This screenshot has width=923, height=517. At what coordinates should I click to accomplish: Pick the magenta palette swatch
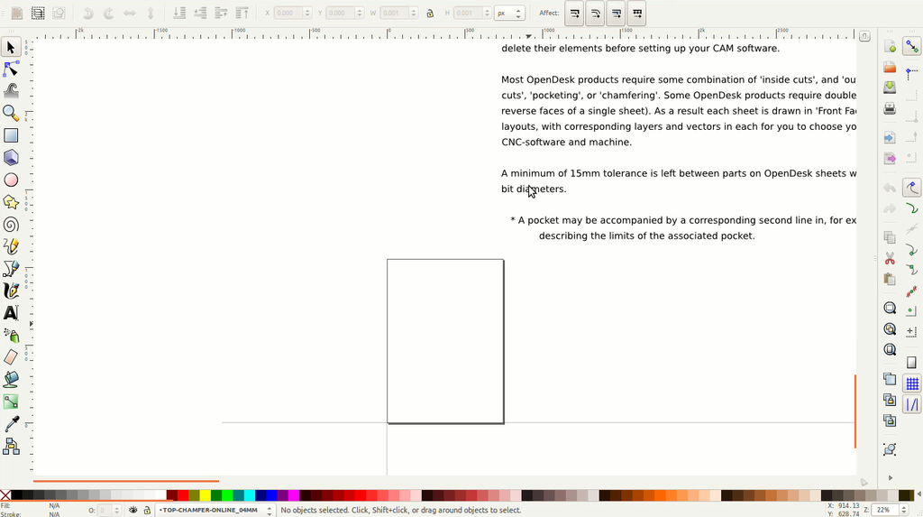[293, 495]
